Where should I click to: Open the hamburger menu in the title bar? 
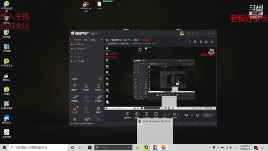201,33
